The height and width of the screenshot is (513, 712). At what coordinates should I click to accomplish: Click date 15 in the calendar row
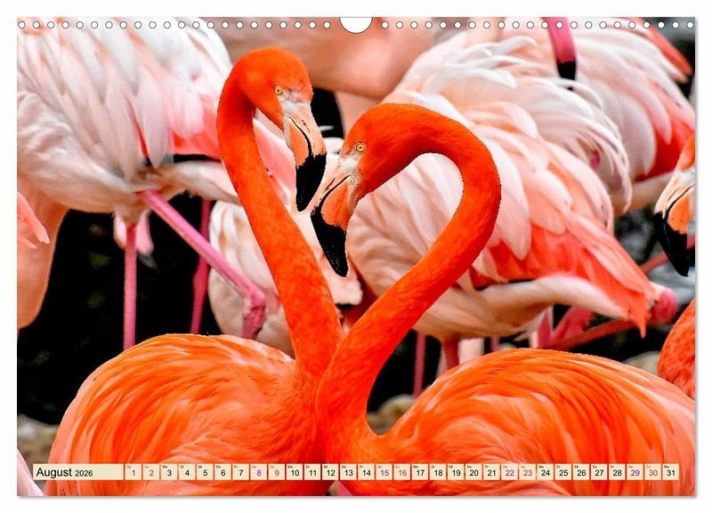coord(384,472)
